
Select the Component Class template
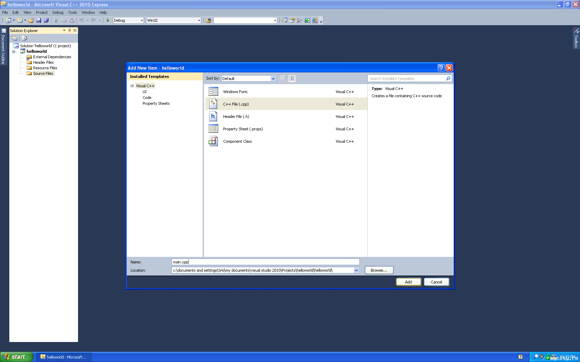click(286, 141)
